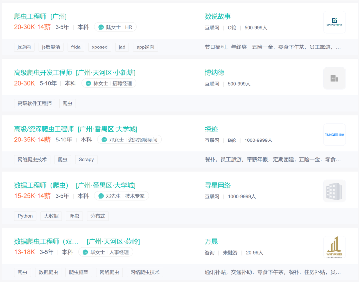Click the 20-35K·14薪 salary text
The image size is (359, 282).
[32, 140]
